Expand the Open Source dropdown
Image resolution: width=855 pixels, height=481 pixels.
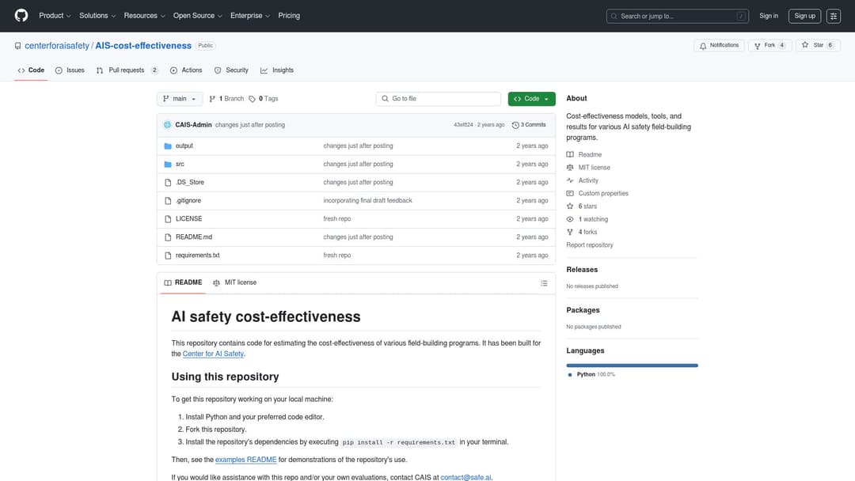coord(197,16)
